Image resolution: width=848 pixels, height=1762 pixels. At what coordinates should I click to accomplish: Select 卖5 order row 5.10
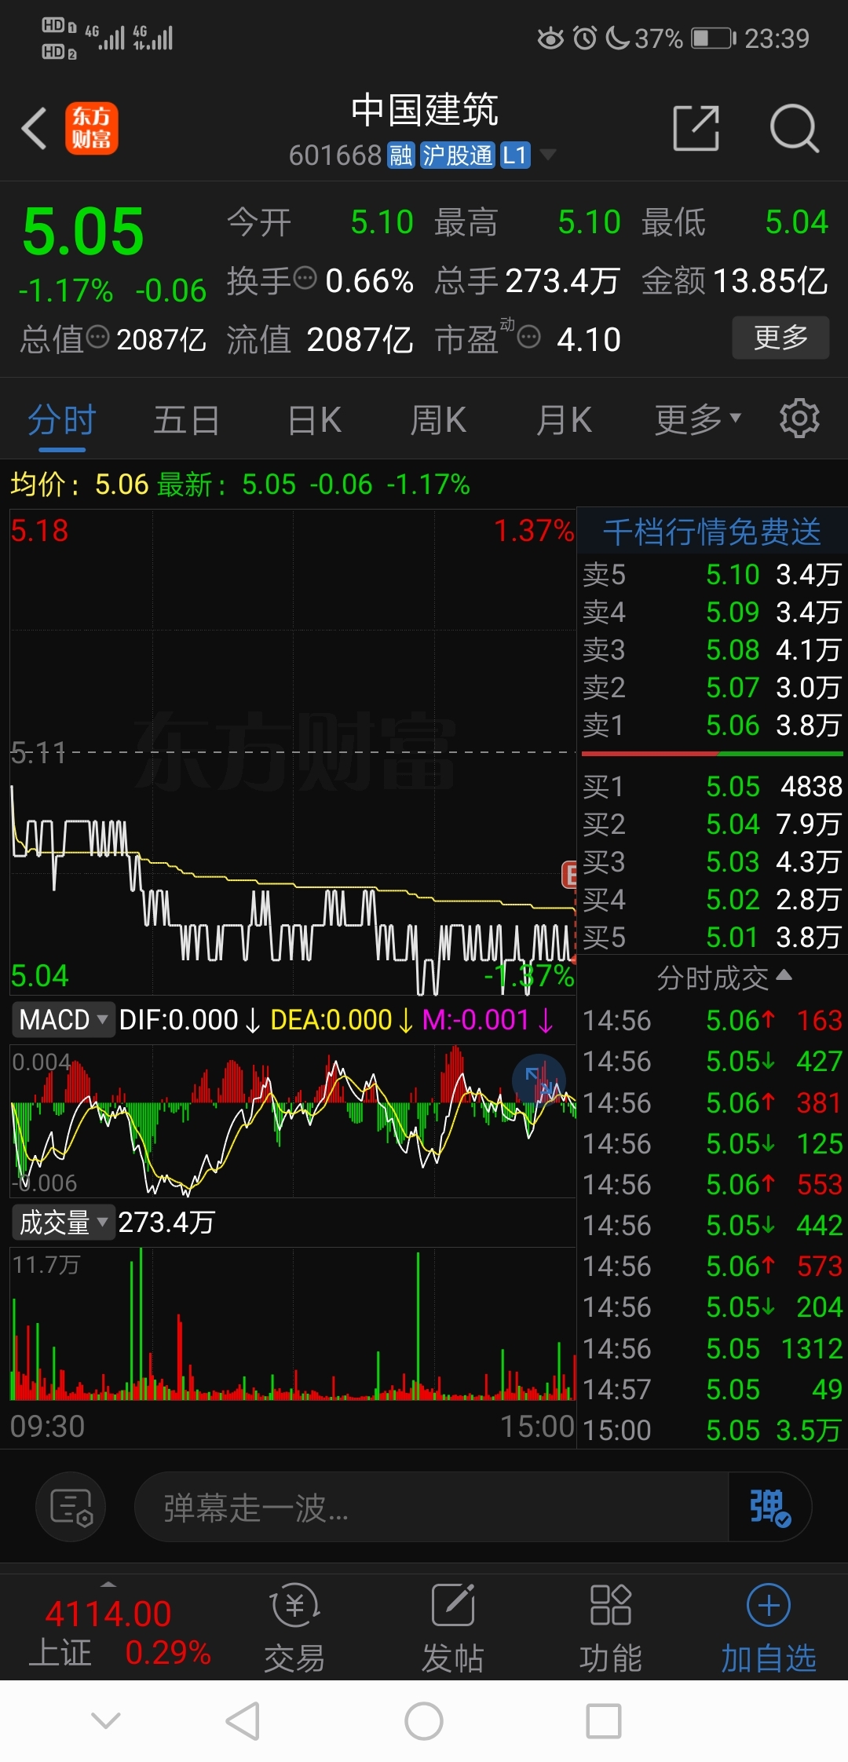pyautogui.click(x=712, y=574)
